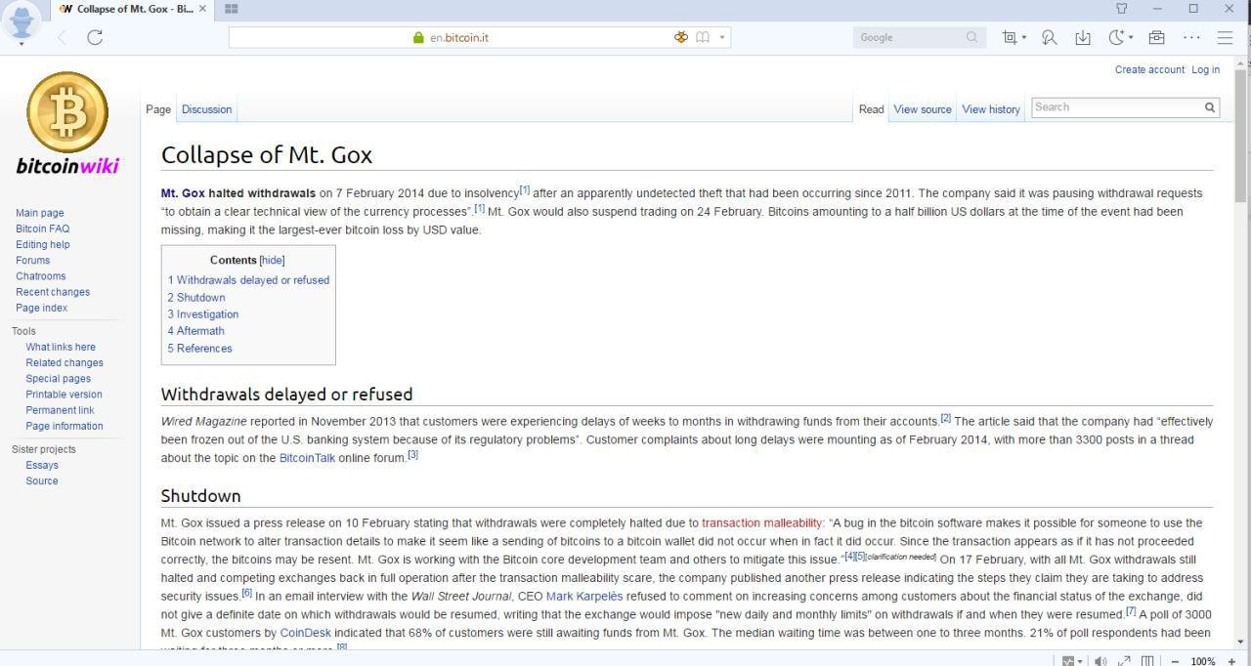Open Page index sidebar link

pyautogui.click(x=41, y=308)
